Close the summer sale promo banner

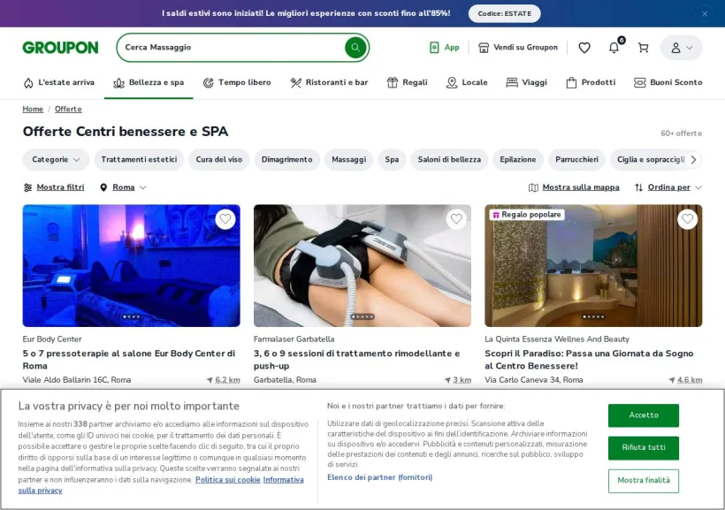coord(705,14)
